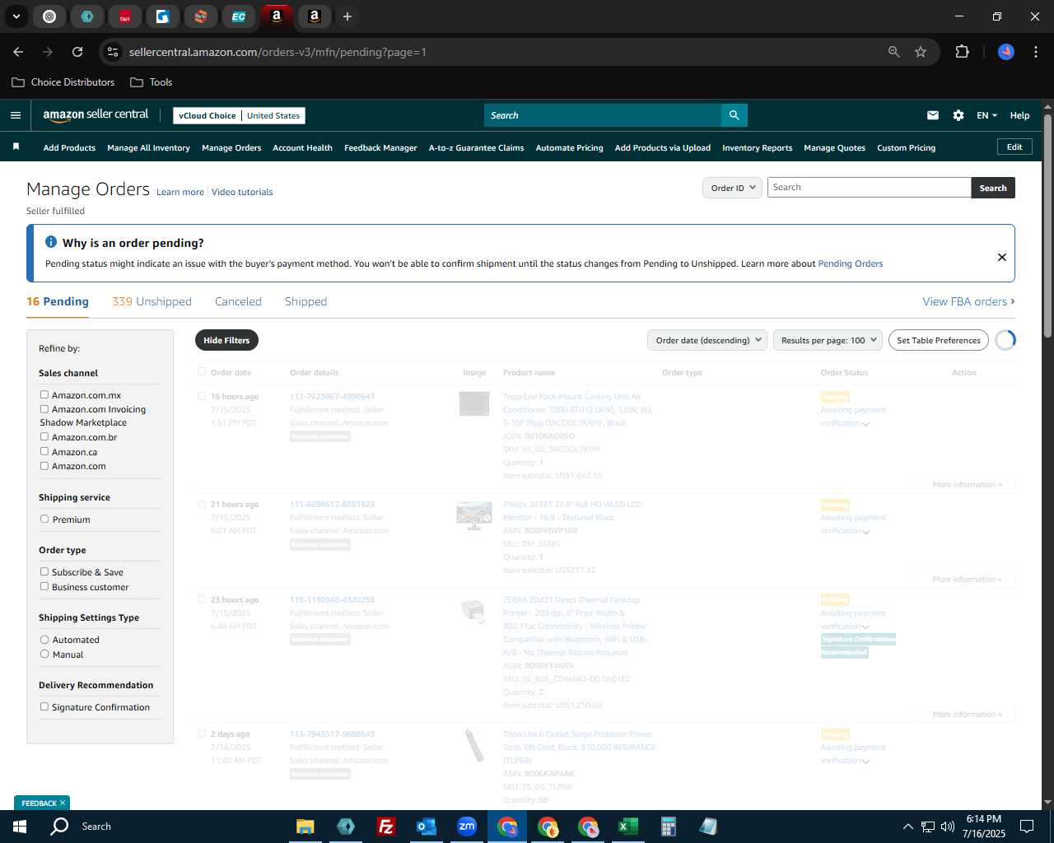The width and height of the screenshot is (1054, 843).
Task: Click the Help link in header
Action: tap(1019, 115)
